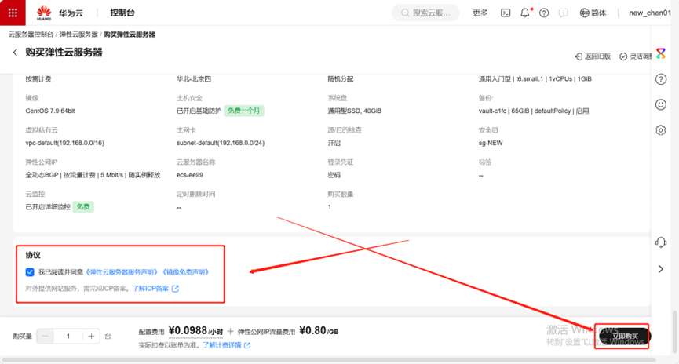Go to 弹性云服务器 breadcrumb

pos(78,35)
